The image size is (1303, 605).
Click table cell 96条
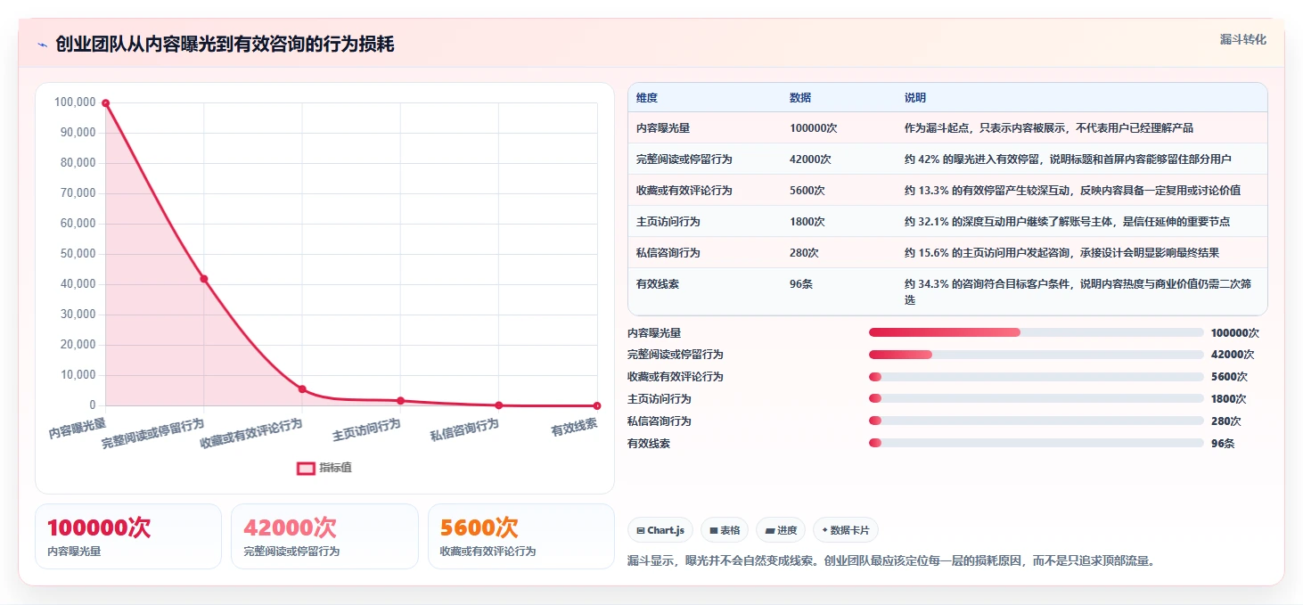click(800, 284)
